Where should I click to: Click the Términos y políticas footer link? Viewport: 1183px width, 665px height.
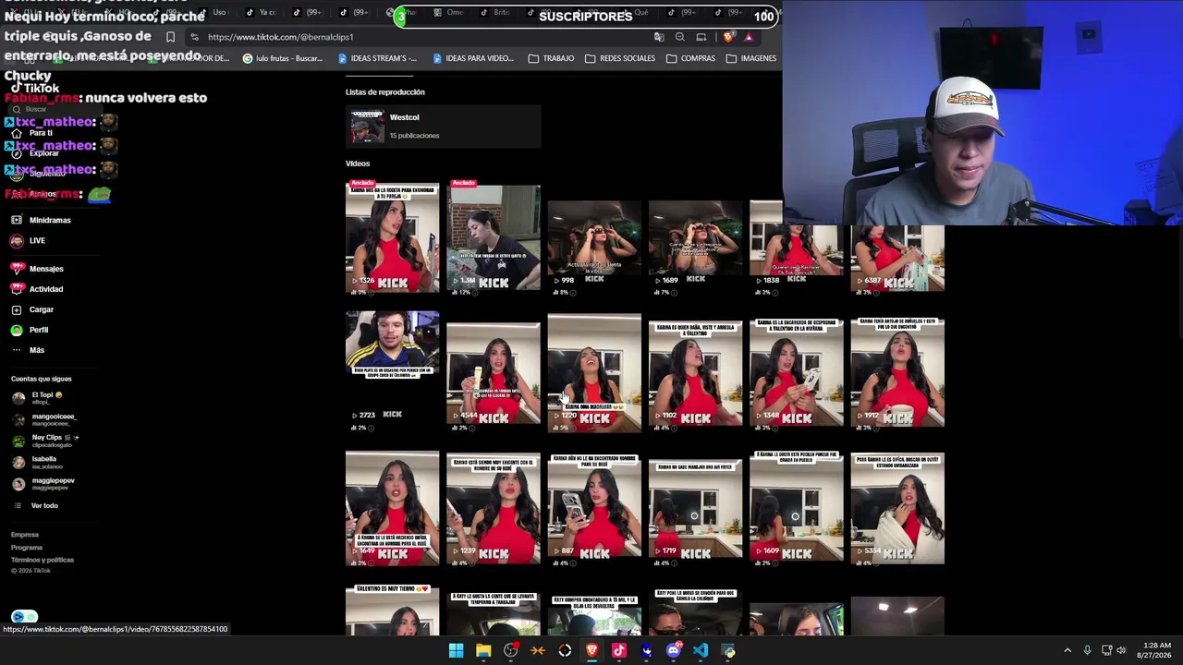(x=43, y=560)
